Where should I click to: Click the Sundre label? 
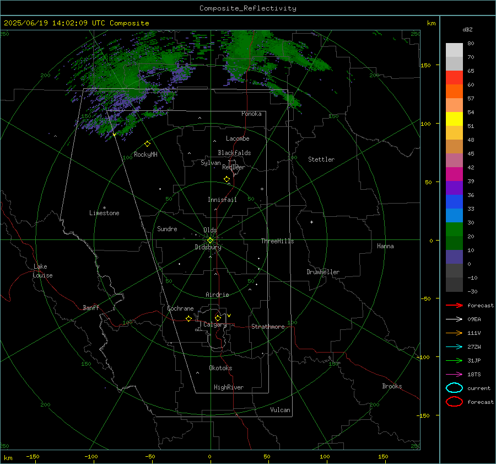coord(167,228)
